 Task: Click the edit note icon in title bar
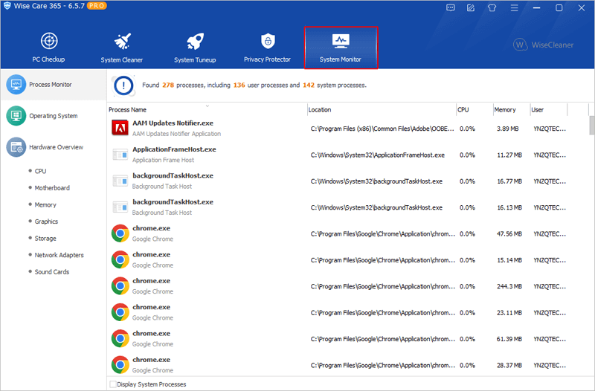(x=471, y=7)
